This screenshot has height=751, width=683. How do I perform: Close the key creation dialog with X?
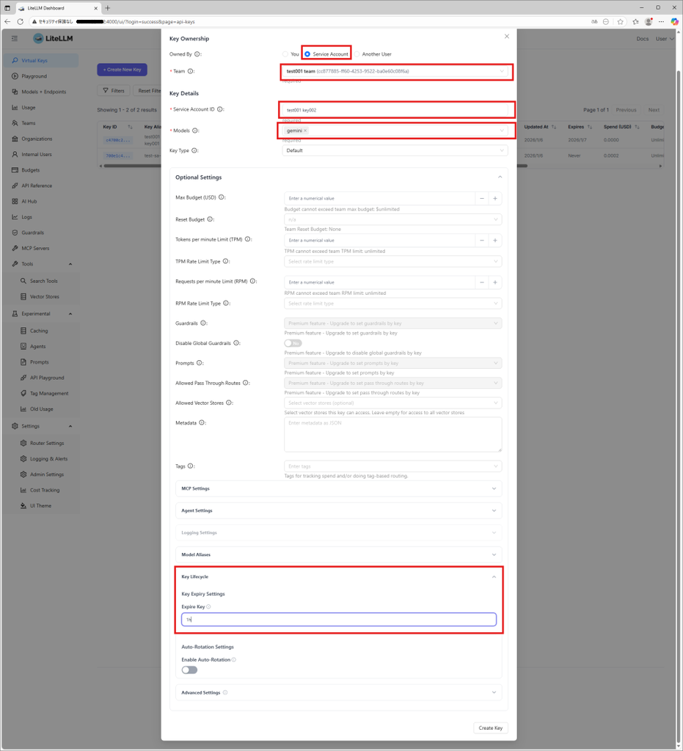[506, 36]
